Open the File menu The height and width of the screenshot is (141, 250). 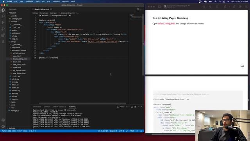(x=16, y=2)
